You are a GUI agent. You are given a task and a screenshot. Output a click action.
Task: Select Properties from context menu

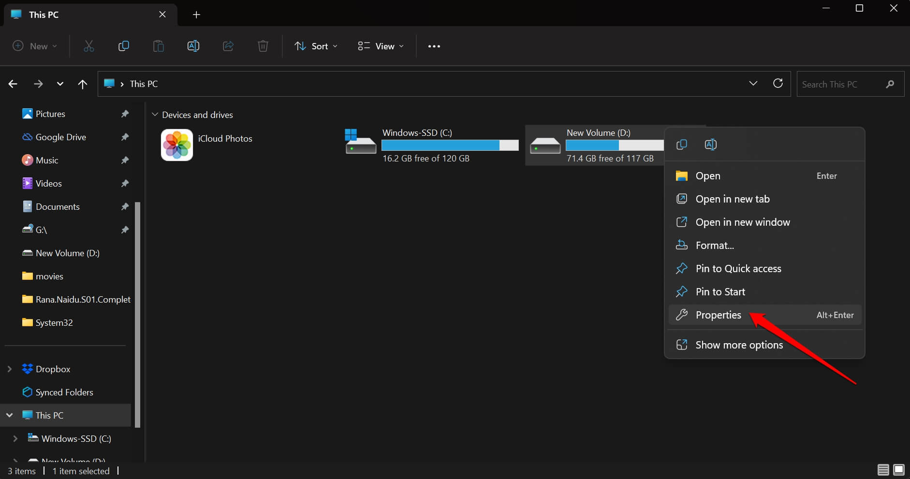[x=718, y=315]
